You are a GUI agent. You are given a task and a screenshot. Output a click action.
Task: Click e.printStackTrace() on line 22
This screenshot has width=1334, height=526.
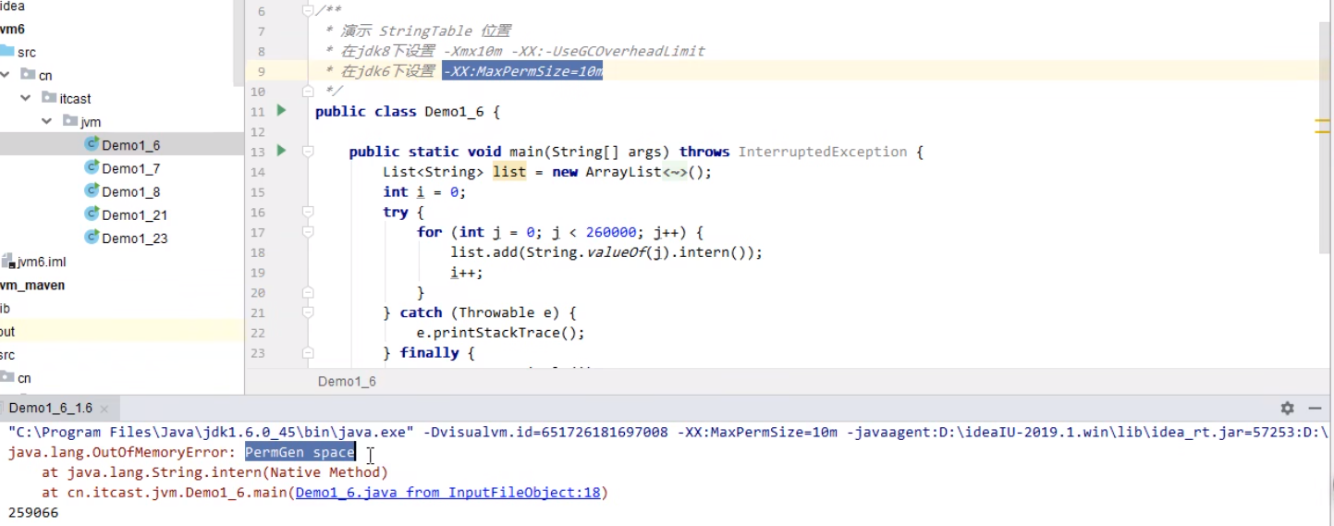[x=500, y=333]
